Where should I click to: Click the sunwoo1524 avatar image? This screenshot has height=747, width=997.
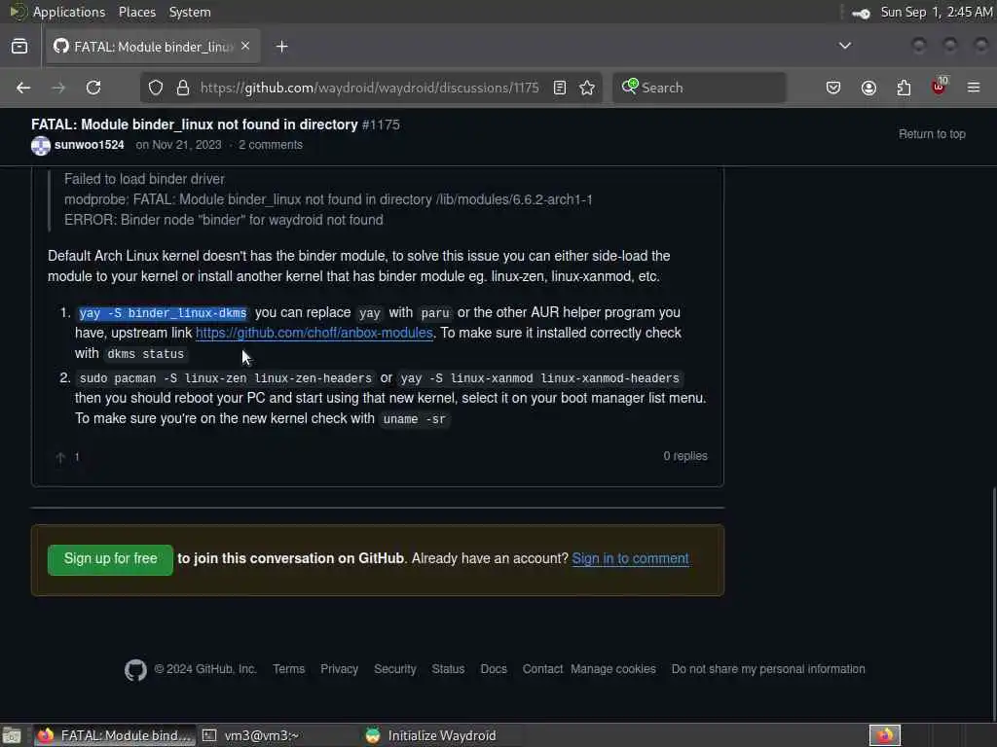tap(41, 146)
